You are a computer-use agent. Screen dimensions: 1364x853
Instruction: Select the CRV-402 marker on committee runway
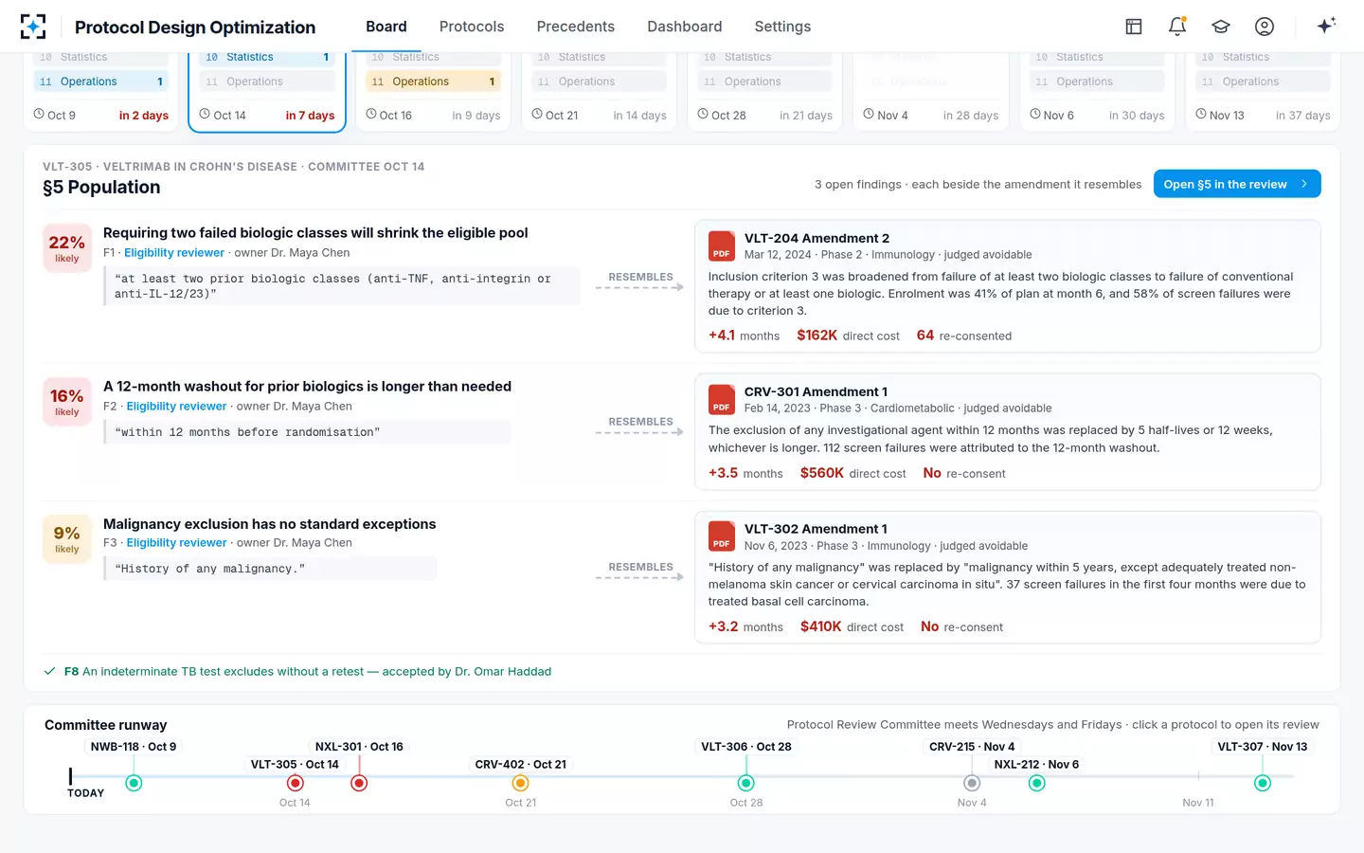(x=520, y=783)
